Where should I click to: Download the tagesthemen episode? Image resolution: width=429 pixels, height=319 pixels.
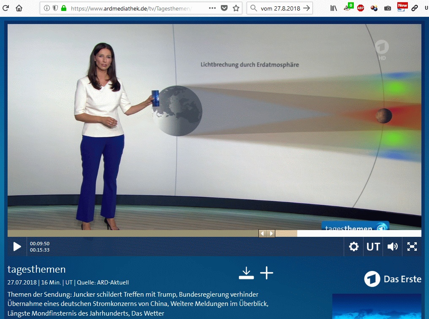click(x=246, y=273)
